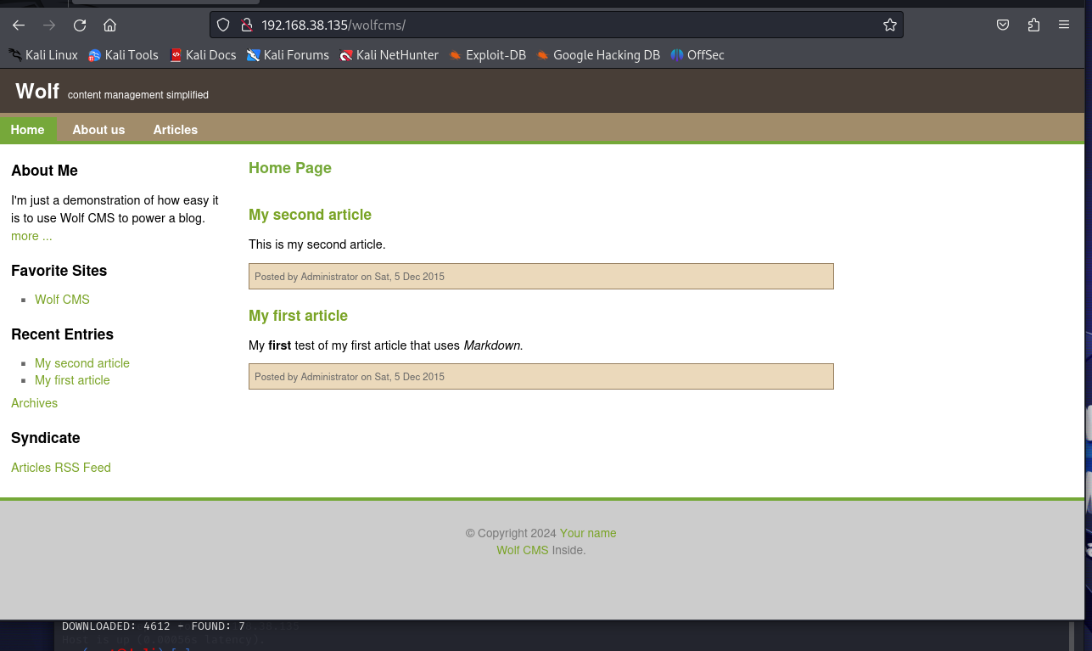Click the shield tracking protection icon
The height and width of the screenshot is (651, 1092).
[x=224, y=25]
